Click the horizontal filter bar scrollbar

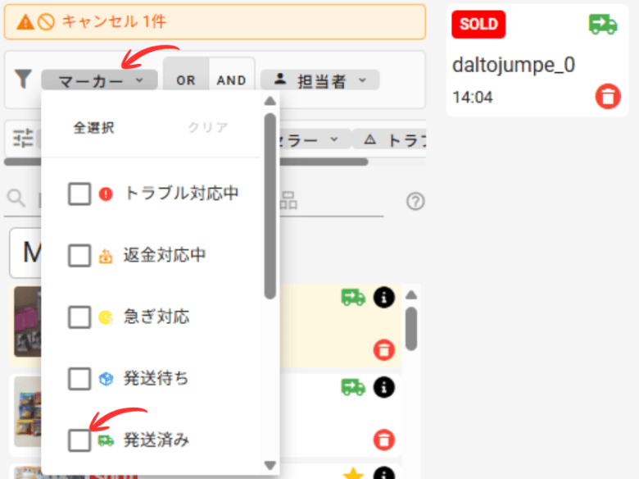[x=186, y=162]
